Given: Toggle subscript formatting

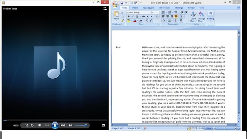Looking at the screenshot, I should (148, 17).
